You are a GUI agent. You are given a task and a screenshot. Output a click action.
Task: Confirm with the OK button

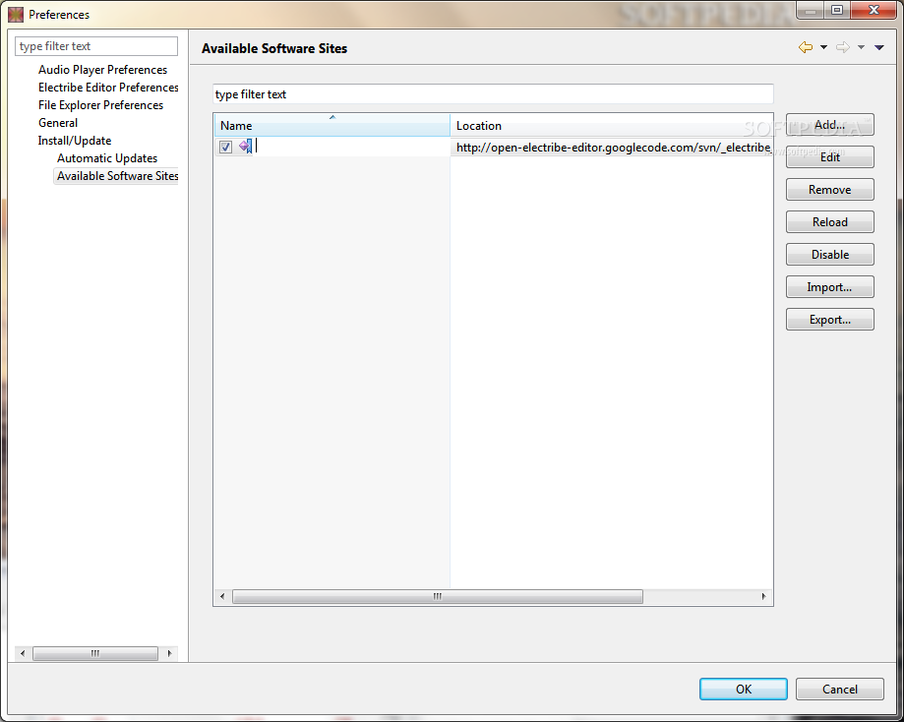pyautogui.click(x=743, y=690)
